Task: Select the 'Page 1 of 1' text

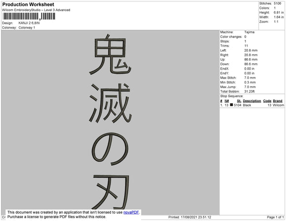Action: tap(275, 217)
